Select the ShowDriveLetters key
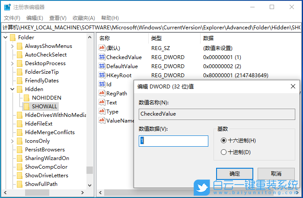 coord(47,176)
